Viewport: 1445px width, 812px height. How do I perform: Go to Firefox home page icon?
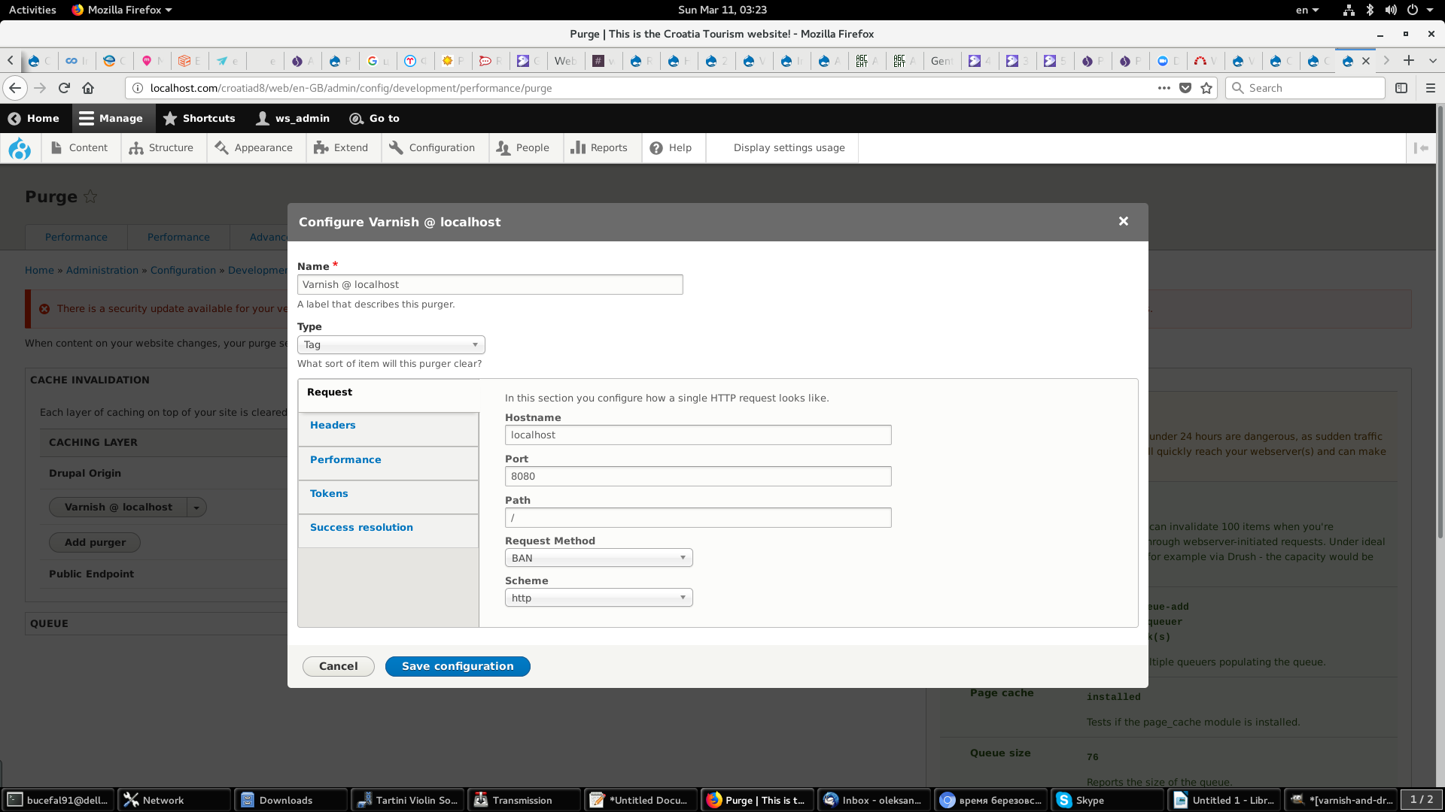88,88
